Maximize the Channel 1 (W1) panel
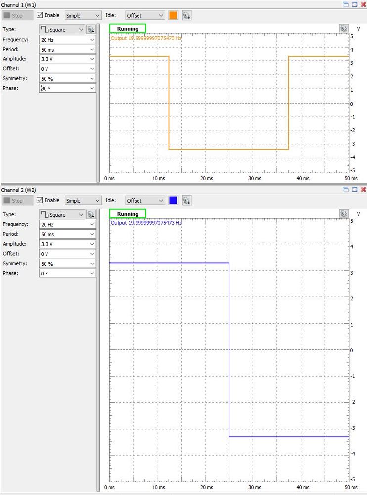The height and width of the screenshot is (495, 367). pos(355,4)
